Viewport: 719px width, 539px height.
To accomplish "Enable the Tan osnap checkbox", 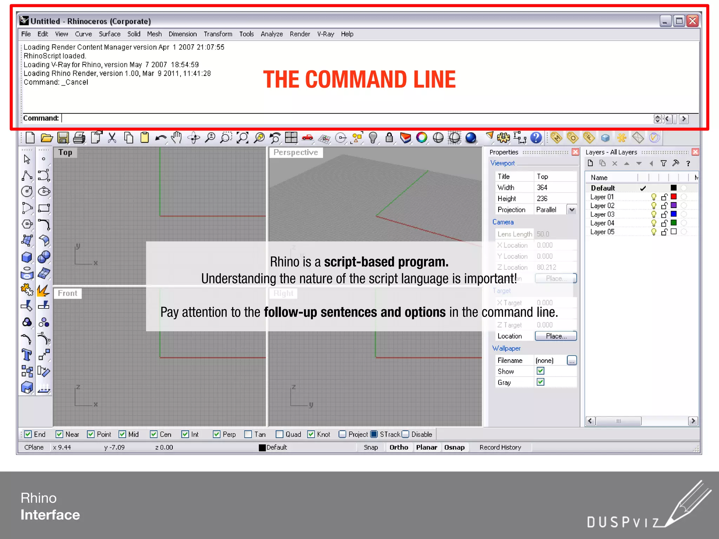I will coord(248,434).
